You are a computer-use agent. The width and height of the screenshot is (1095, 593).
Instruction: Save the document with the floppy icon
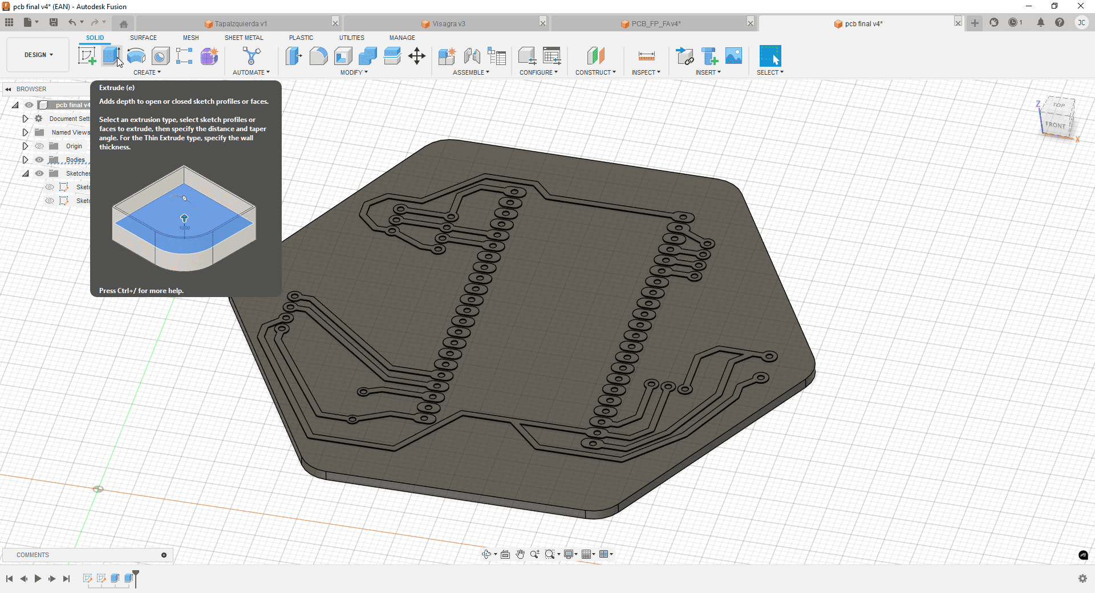click(x=54, y=22)
